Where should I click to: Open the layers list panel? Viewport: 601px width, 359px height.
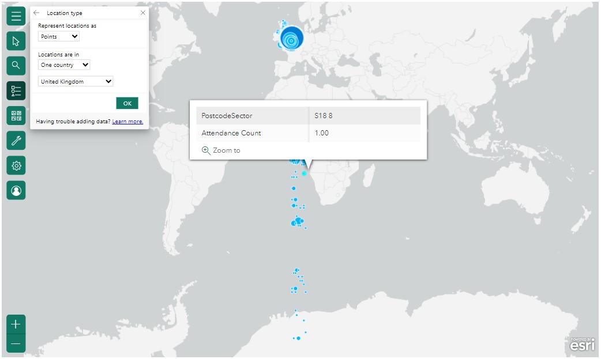[16, 90]
